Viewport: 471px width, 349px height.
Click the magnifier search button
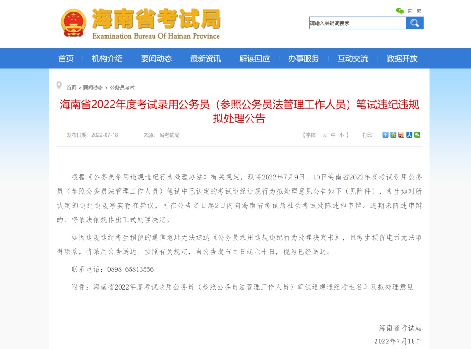click(414, 23)
